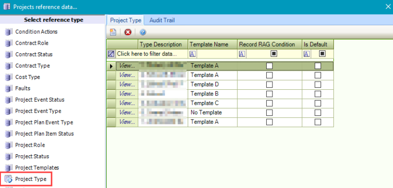Click the filter row clear icon

(x=111, y=54)
